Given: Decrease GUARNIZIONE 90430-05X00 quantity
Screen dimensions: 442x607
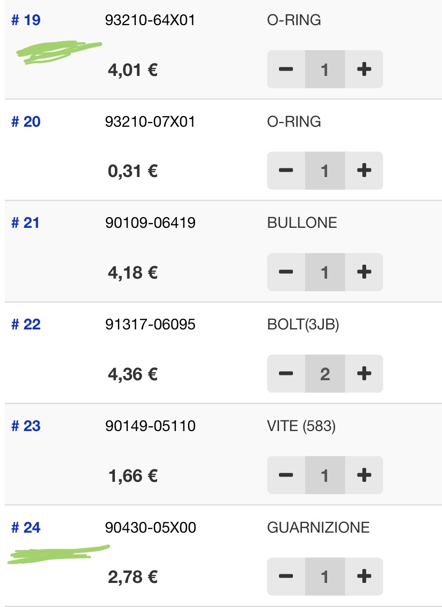Looking at the screenshot, I should 286,577.
